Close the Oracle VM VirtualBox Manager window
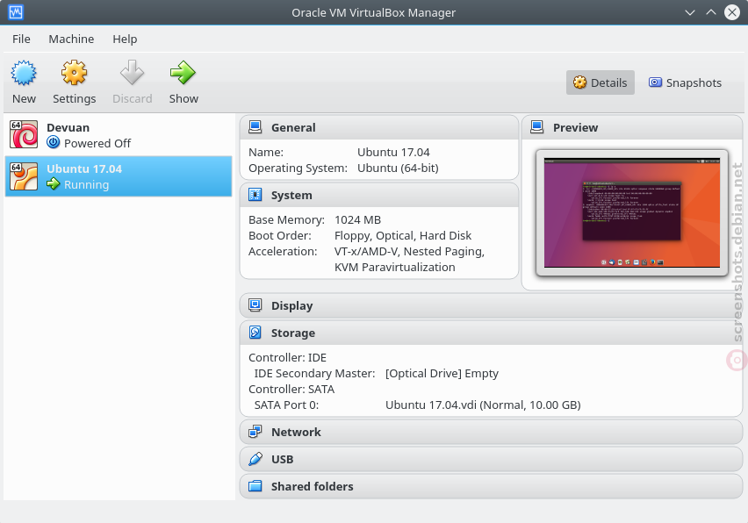Screen dimensions: 748x523 732,12
